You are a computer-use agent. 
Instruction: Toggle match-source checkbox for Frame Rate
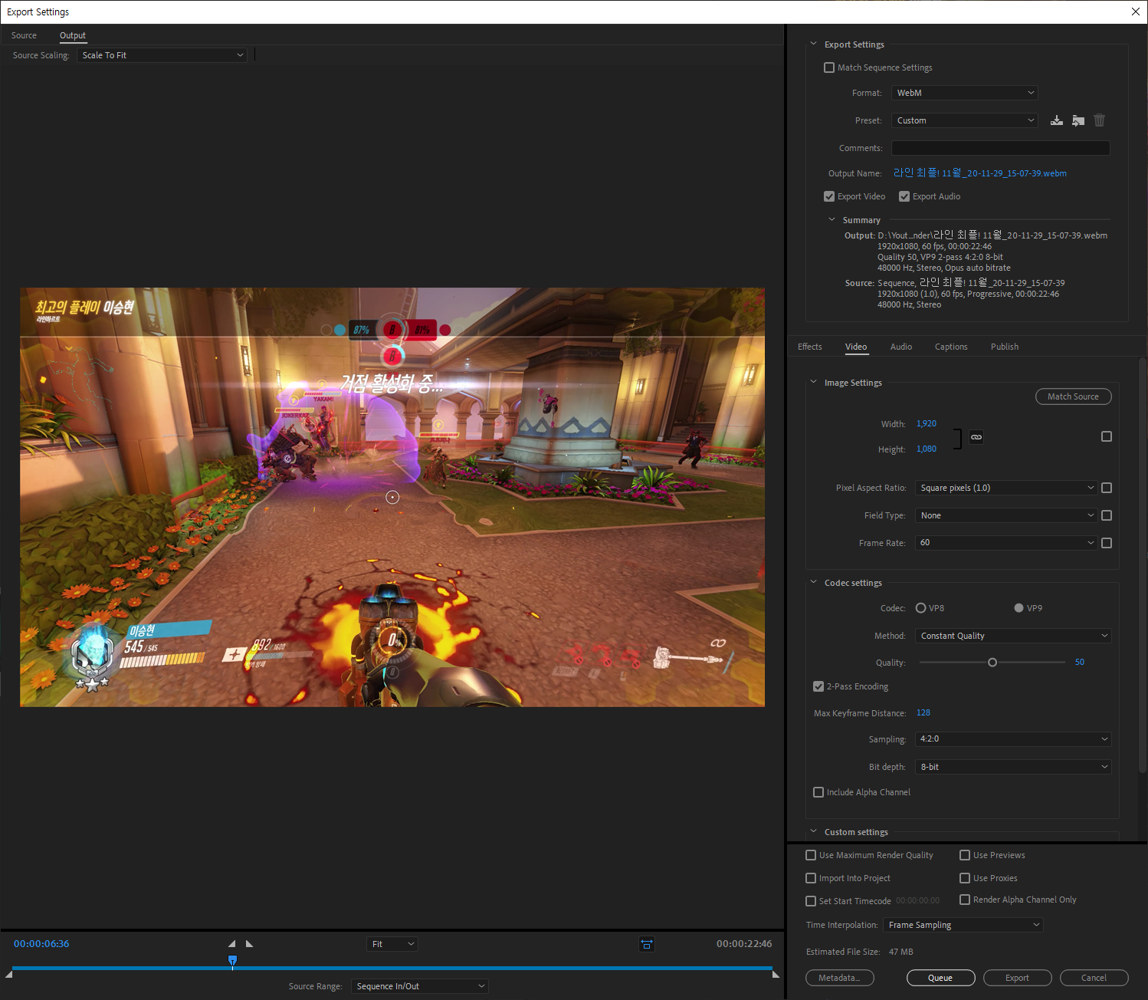(x=1107, y=543)
